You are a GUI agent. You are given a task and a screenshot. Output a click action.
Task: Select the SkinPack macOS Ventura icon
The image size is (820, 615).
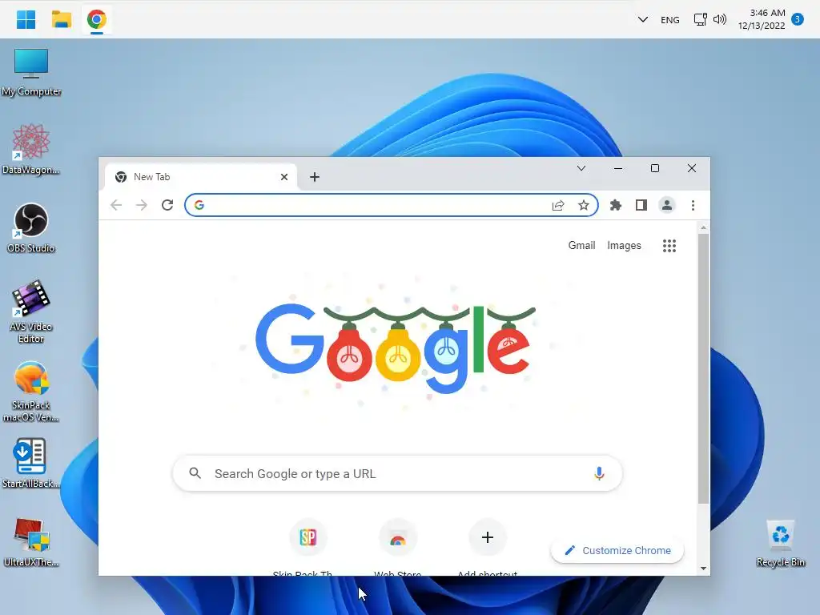pyautogui.click(x=31, y=391)
